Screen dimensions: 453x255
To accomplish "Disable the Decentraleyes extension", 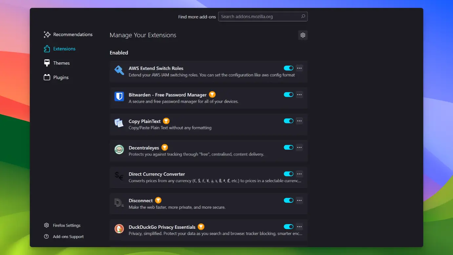I will tap(288, 147).
